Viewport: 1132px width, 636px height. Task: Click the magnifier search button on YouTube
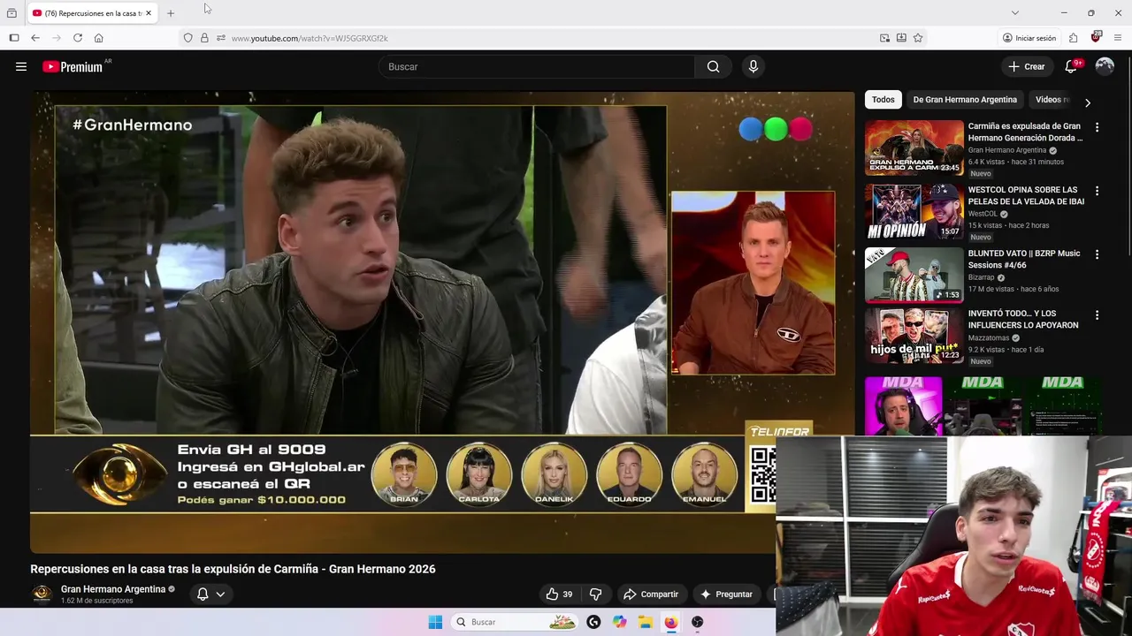[x=714, y=66]
